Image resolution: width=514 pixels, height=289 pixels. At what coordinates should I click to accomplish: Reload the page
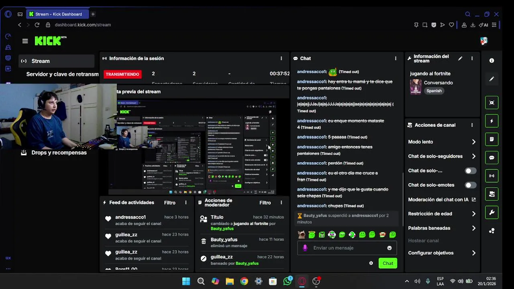pyautogui.click(x=37, y=25)
